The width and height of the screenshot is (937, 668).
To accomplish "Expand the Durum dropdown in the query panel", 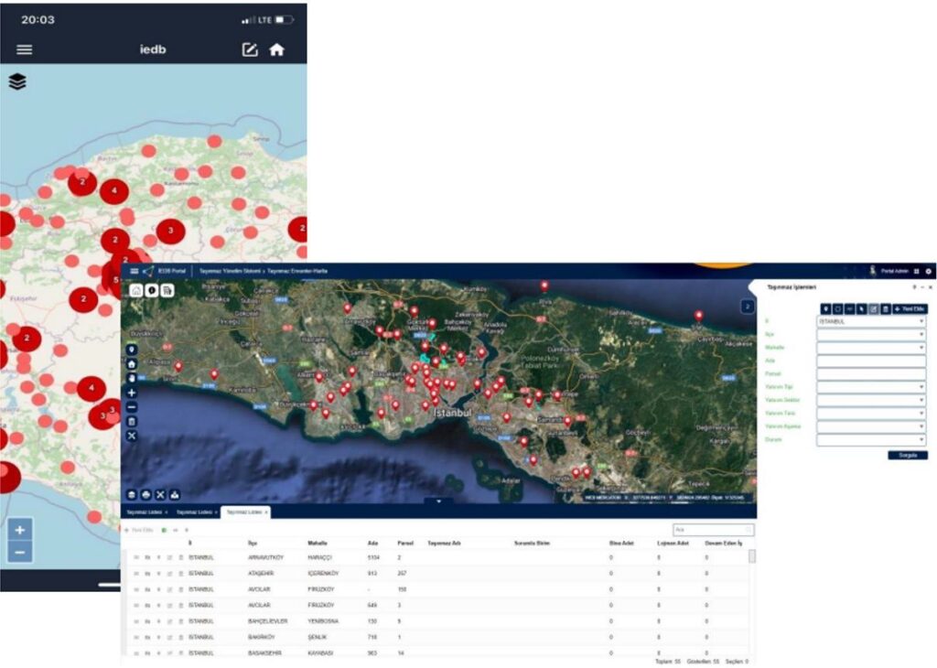I will [x=871, y=440].
